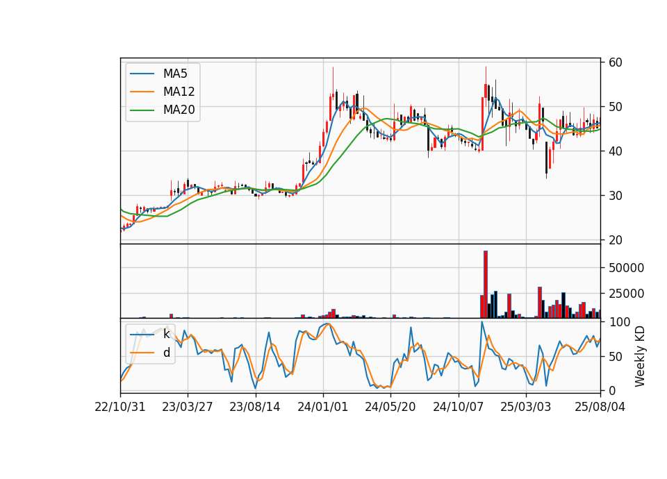Click the d legend label
The height and width of the screenshot is (479, 667).
[167, 353]
